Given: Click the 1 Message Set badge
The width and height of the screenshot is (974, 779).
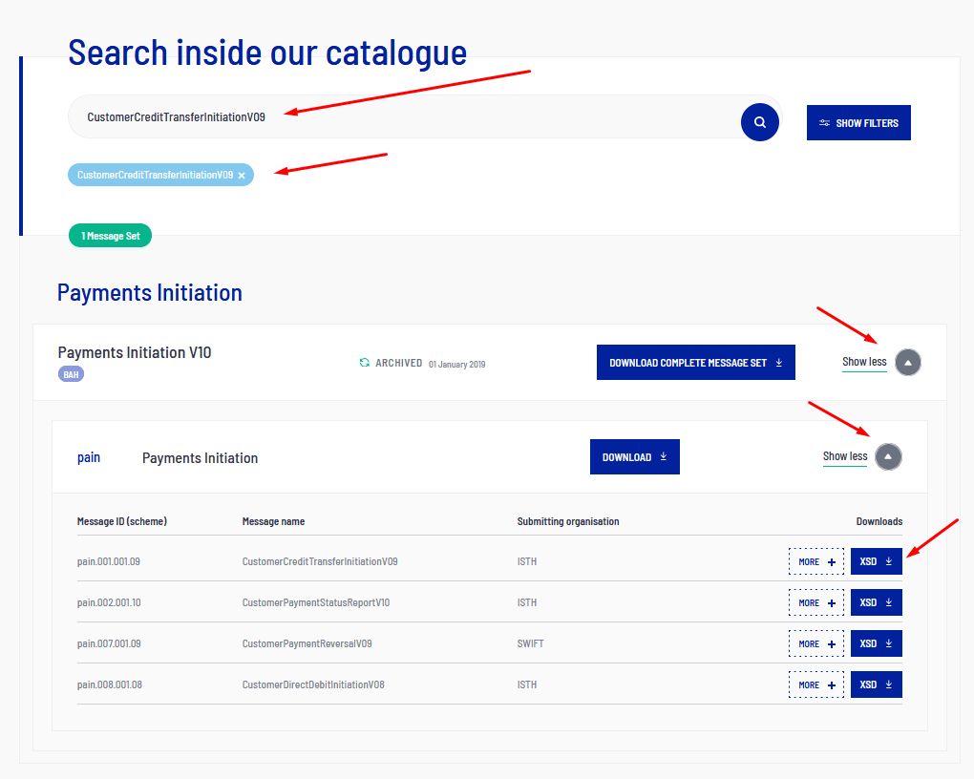Looking at the screenshot, I should (110, 236).
